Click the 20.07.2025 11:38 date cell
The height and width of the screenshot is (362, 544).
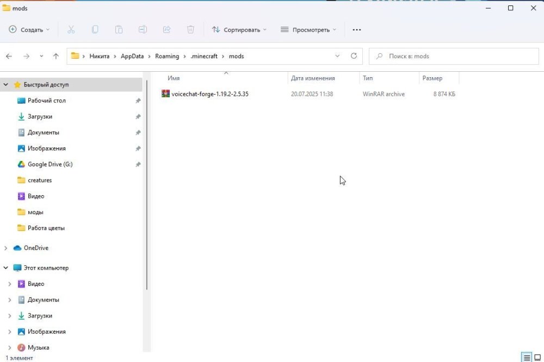point(312,94)
